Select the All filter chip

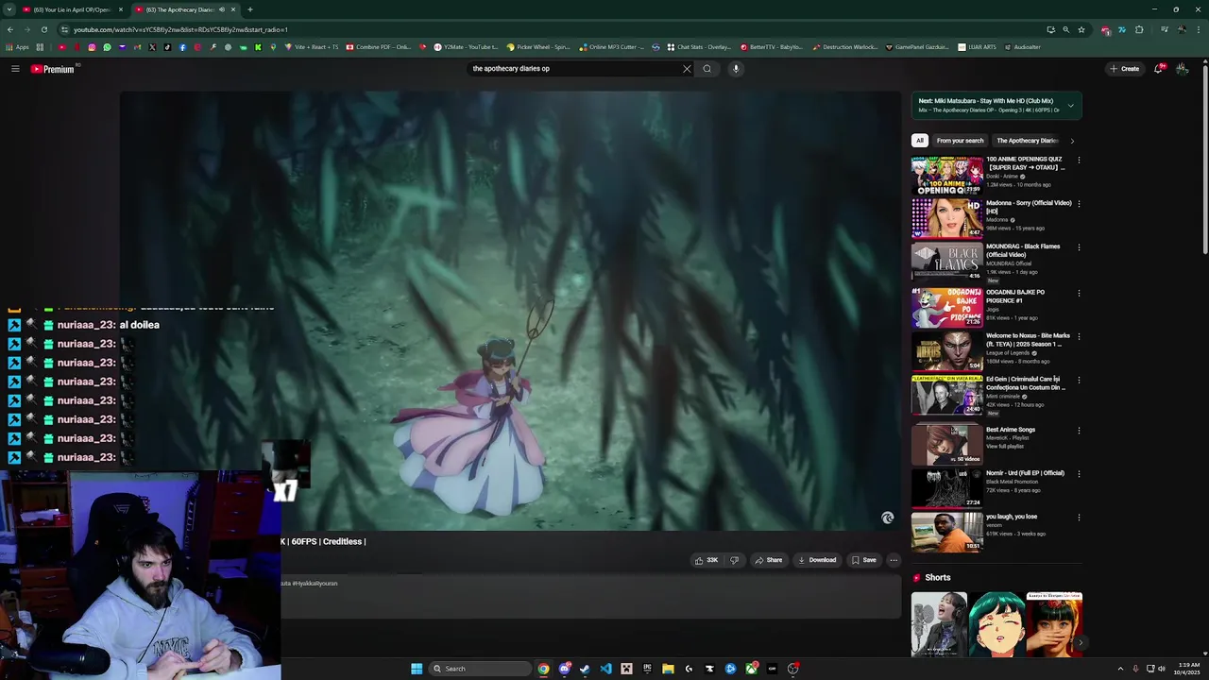(x=919, y=141)
